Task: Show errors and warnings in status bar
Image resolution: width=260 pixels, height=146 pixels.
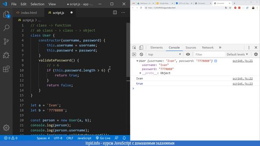Action: [x=11, y=138]
